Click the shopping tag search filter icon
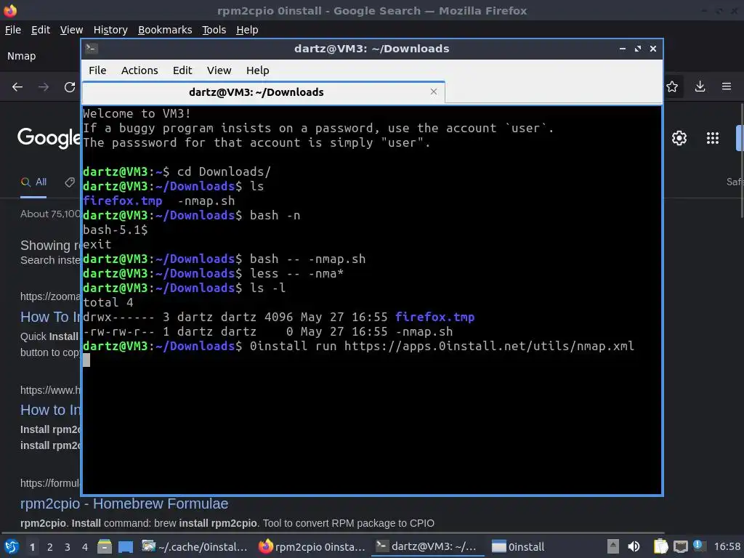 (70, 182)
